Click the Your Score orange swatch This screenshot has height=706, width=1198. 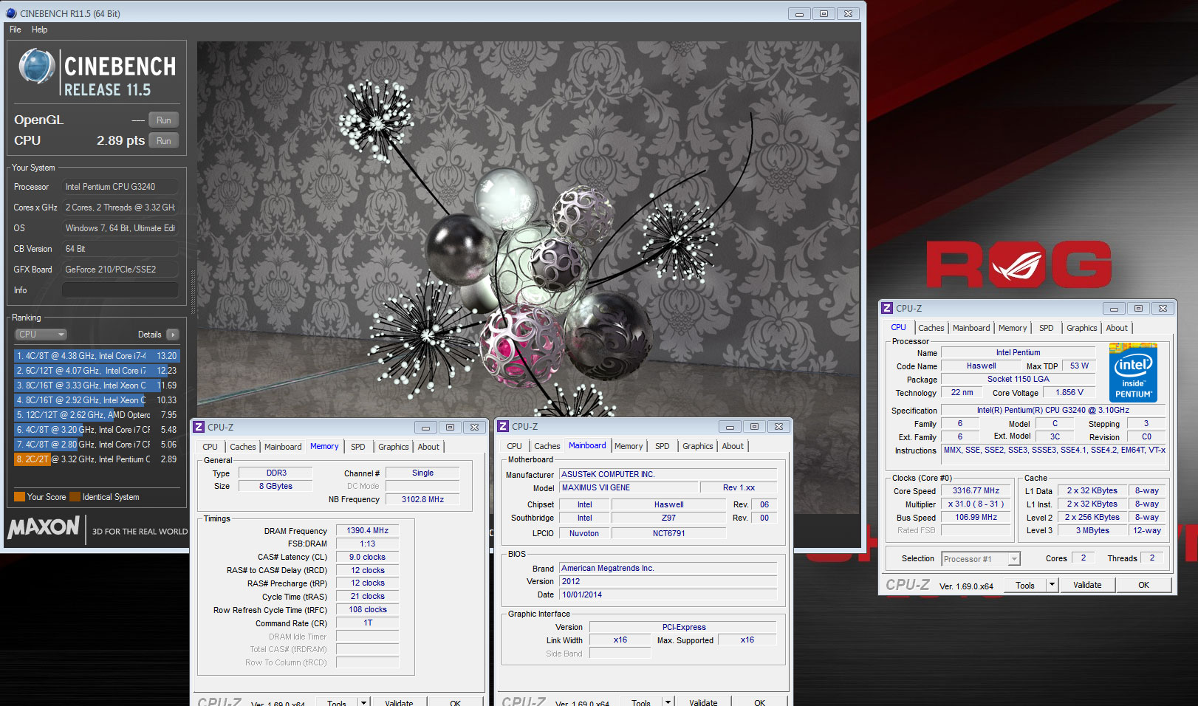pos(20,497)
